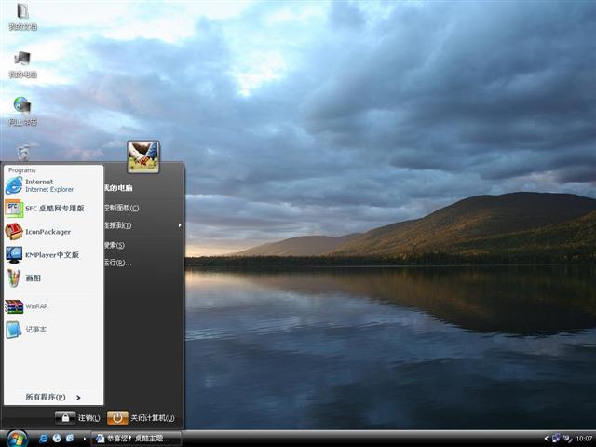Select the 网上邻居 desktop icon

[x=22, y=112]
